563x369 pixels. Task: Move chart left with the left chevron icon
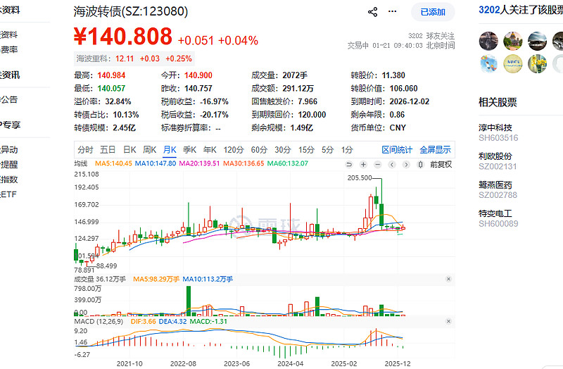pyautogui.click(x=392, y=165)
